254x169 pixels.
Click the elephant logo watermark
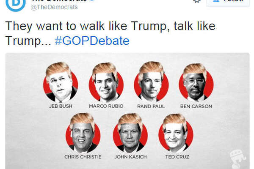click(x=237, y=159)
